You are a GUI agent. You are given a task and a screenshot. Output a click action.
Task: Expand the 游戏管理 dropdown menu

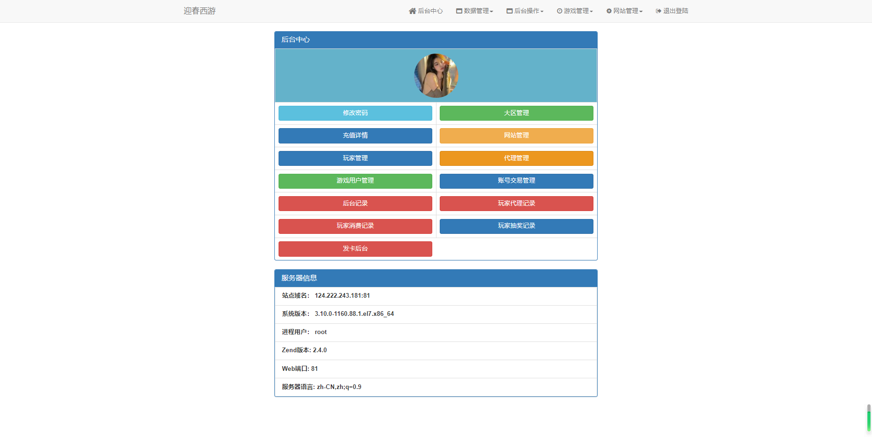(591, 11)
